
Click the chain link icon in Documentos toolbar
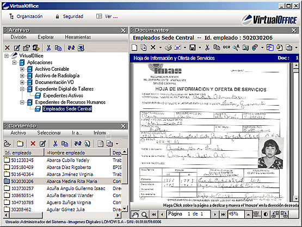pos(255,47)
